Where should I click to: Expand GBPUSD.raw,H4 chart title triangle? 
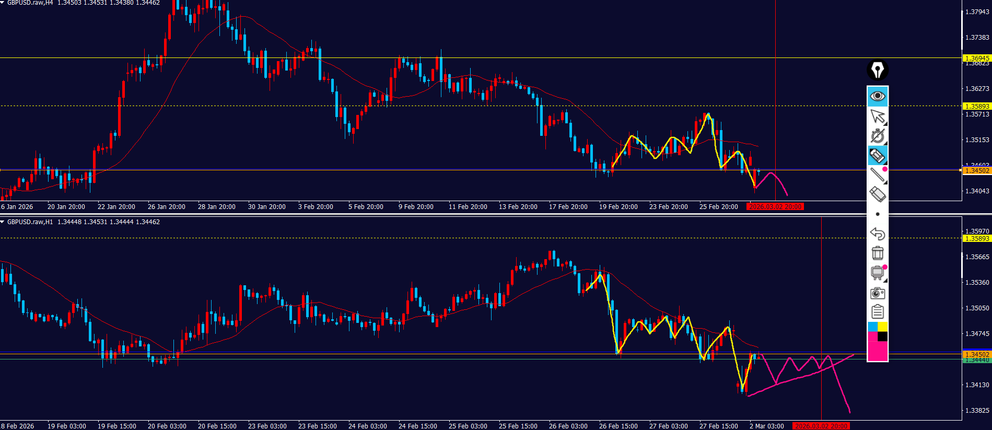pos(3,3)
